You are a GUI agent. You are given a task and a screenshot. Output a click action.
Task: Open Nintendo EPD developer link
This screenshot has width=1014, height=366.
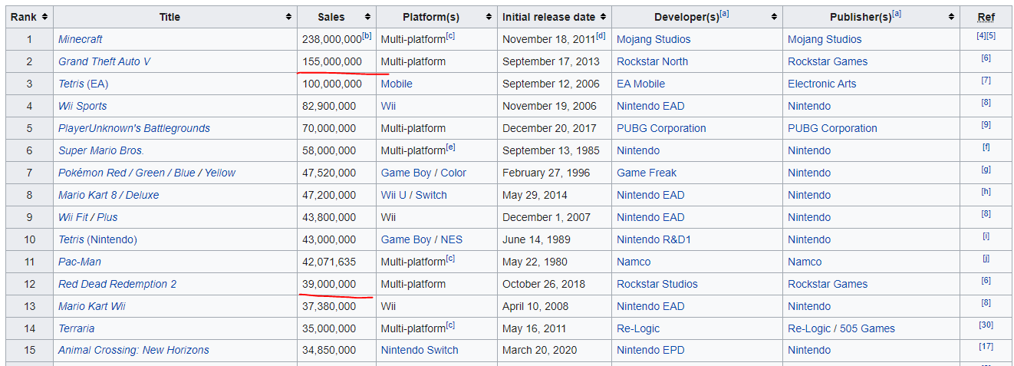coord(650,350)
